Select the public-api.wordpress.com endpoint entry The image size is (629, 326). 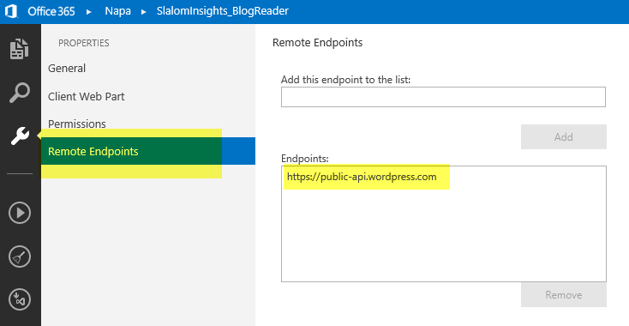[362, 177]
